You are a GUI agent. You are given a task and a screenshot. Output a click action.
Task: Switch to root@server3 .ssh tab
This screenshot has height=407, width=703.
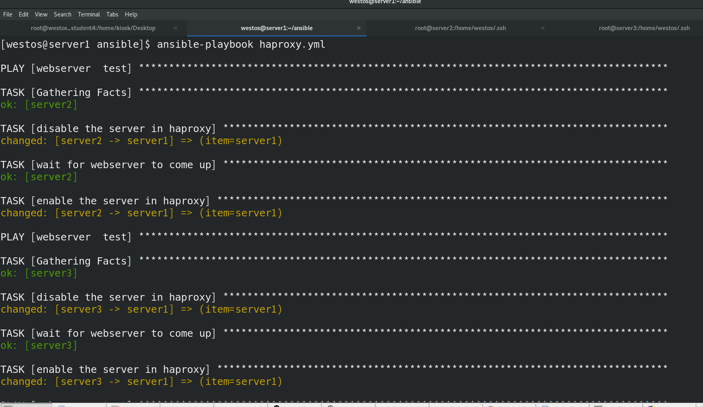[x=644, y=28]
